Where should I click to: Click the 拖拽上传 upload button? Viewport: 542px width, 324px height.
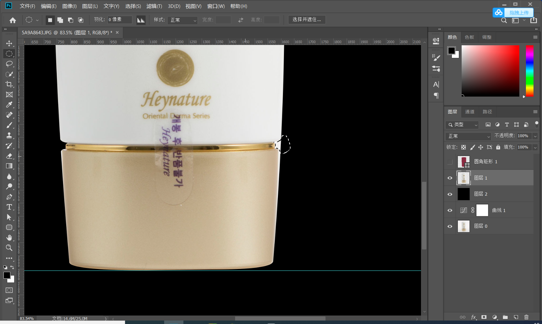point(513,13)
